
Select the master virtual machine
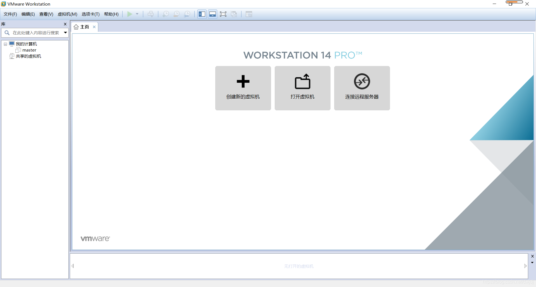tap(29, 50)
